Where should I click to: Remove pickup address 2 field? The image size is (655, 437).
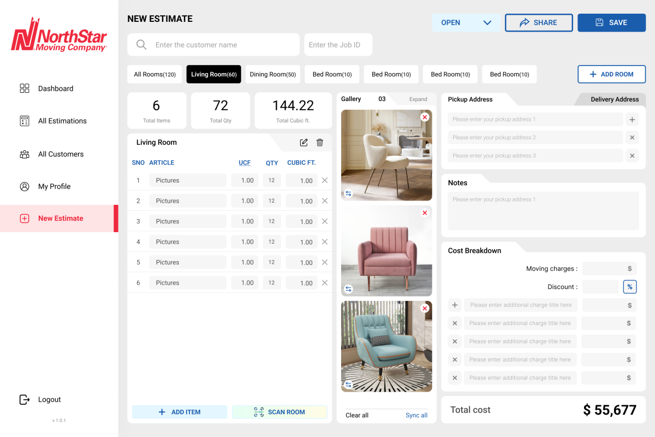[632, 138]
